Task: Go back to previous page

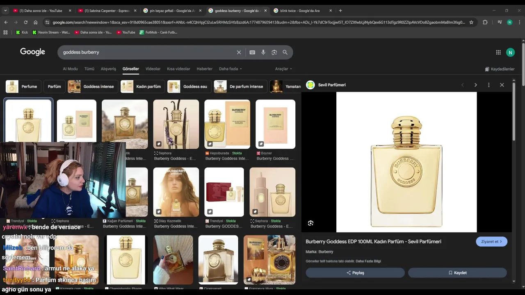Action: pyautogui.click(x=6, y=22)
